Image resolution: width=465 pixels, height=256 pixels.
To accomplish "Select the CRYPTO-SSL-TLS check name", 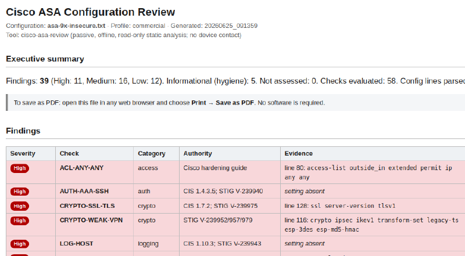I will tap(87, 206).
